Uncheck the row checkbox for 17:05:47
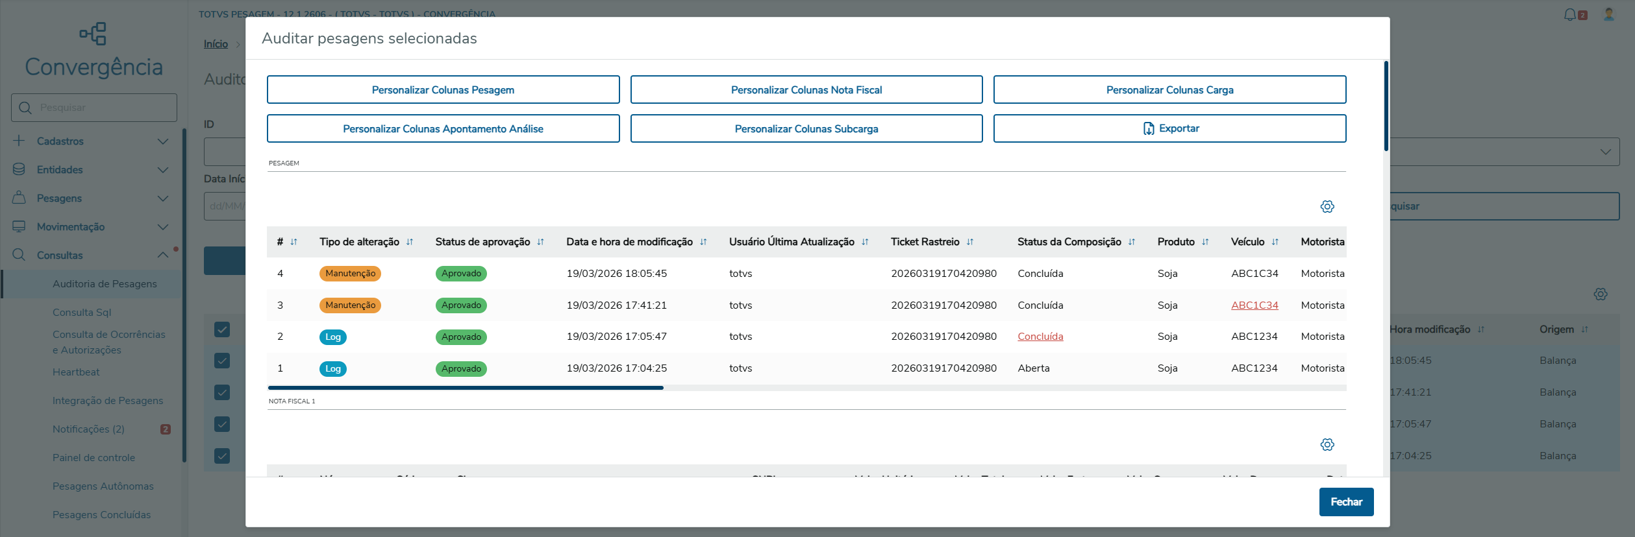Viewport: 1635px width, 537px height. click(222, 424)
